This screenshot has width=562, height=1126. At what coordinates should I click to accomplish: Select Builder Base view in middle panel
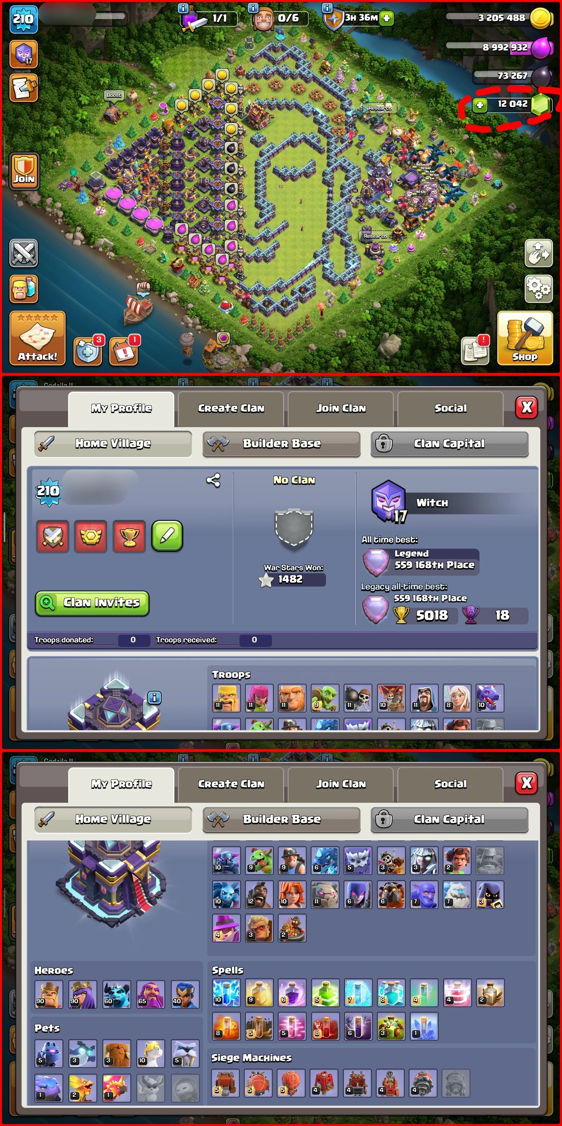(x=281, y=444)
